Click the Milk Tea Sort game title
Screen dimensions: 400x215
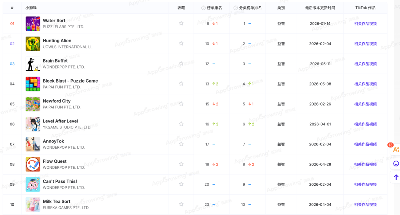57,202
